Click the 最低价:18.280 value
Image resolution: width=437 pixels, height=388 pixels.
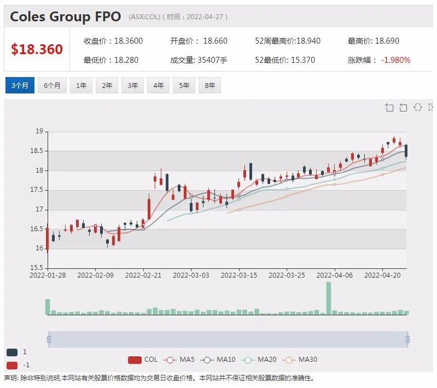(111, 60)
